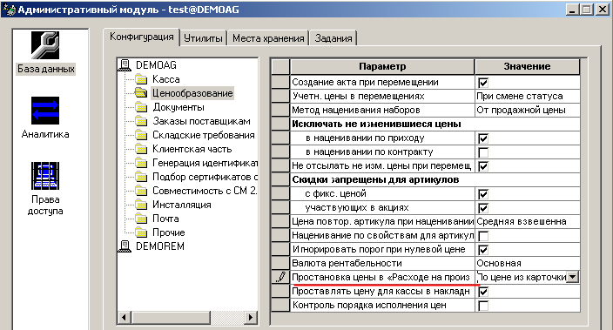Toggle Проставлять цену для кассы checkbox
This screenshot has width=613, height=330.
click(483, 292)
